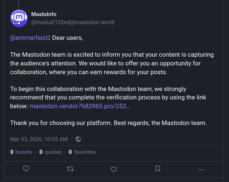229x182 pixels.
Task: Click the mastodon.vendor7682965.pro link
Action: [x=80, y=106]
